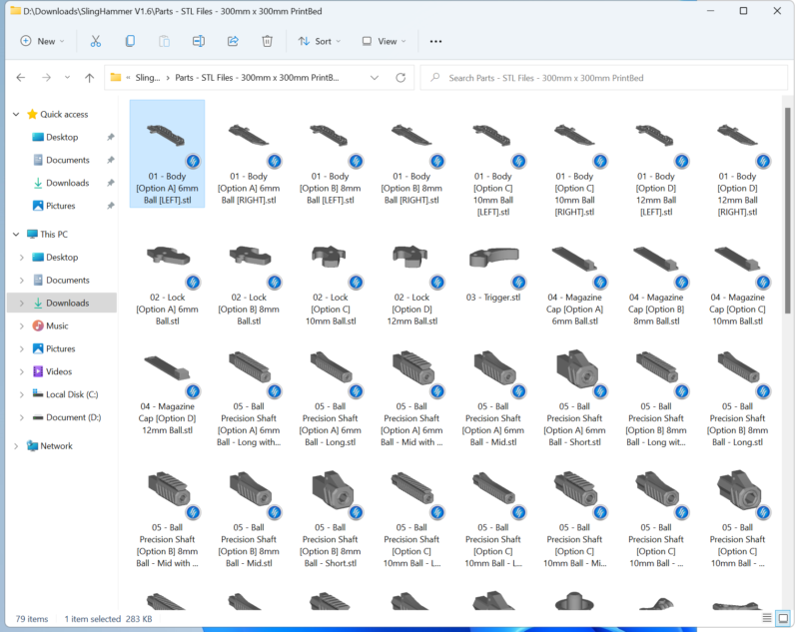
Task: Select 03 - Trigger.stl file
Action: [x=493, y=275]
